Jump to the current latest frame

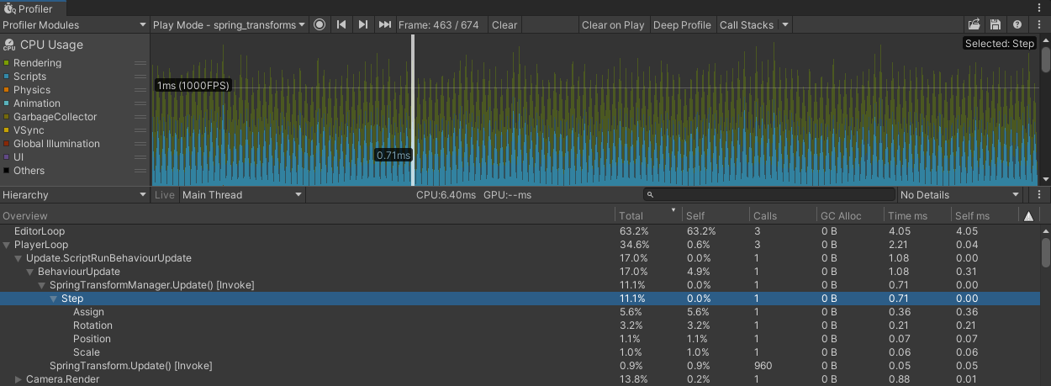click(384, 24)
